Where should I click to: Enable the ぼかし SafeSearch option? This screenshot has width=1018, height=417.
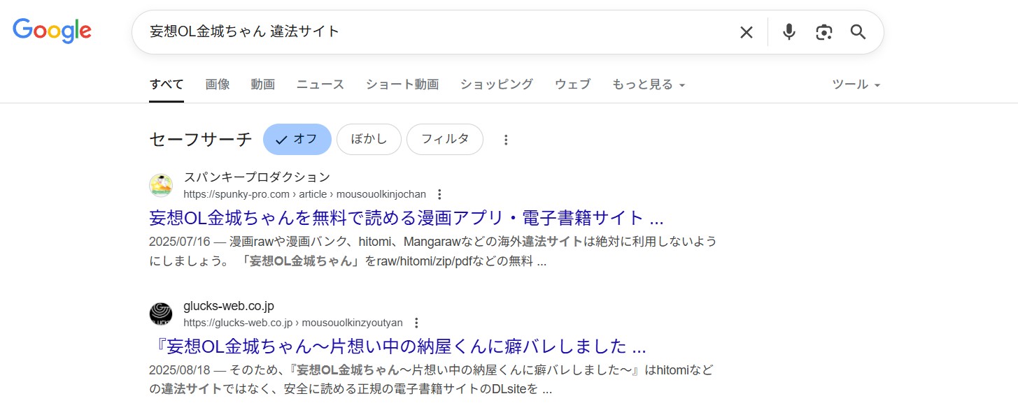tap(369, 139)
